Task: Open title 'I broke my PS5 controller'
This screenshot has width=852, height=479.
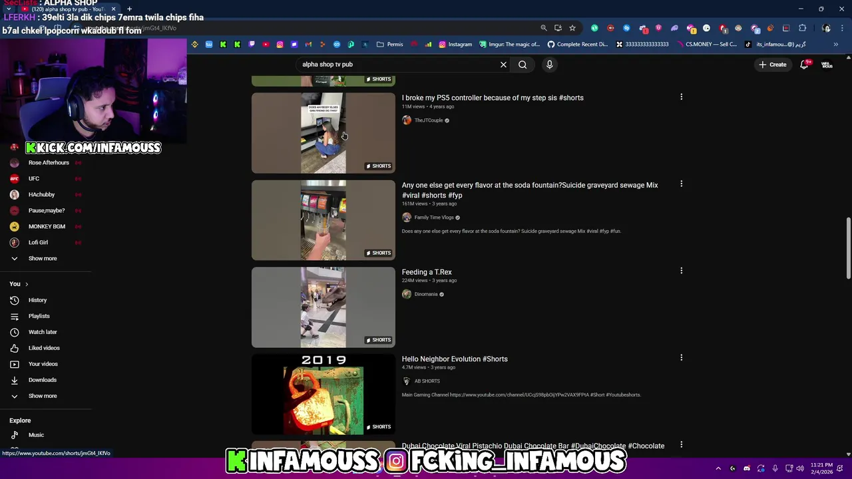Action: 493,98
